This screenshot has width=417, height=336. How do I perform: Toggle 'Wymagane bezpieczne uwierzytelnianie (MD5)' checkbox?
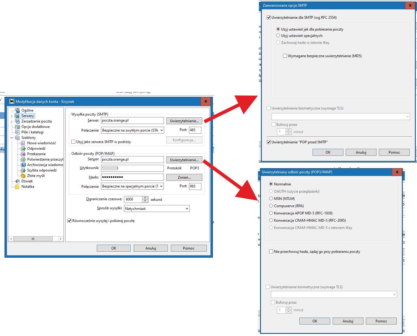(x=285, y=56)
